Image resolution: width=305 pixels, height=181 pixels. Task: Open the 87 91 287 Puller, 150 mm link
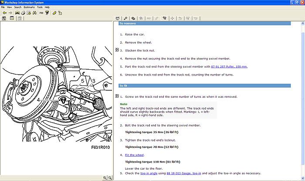229,67
